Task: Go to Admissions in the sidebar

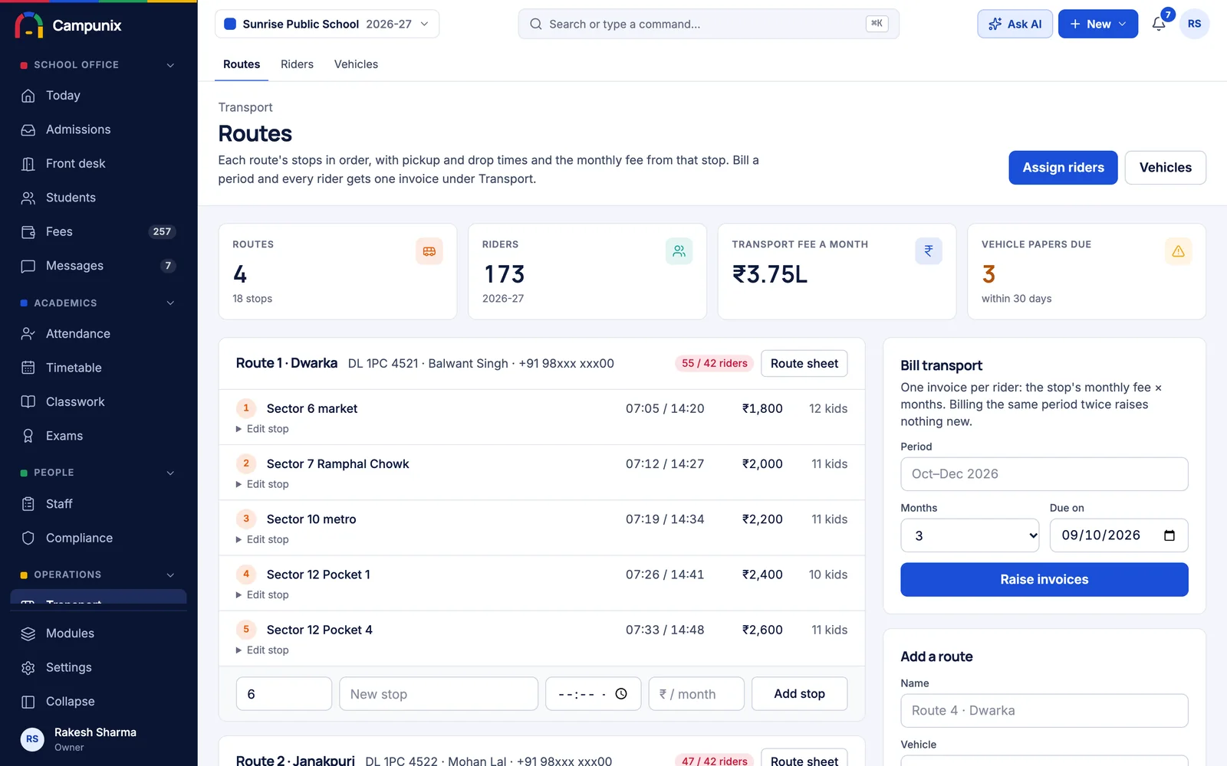Action: point(98,129)
